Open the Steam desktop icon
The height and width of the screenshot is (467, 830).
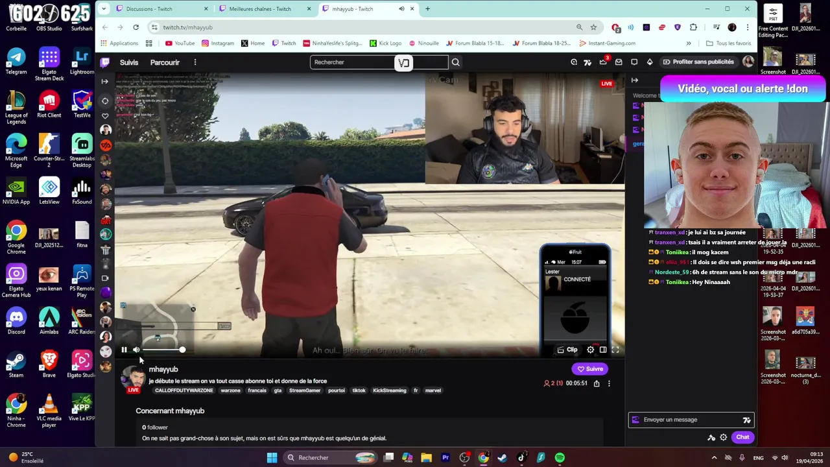[16, 364]
